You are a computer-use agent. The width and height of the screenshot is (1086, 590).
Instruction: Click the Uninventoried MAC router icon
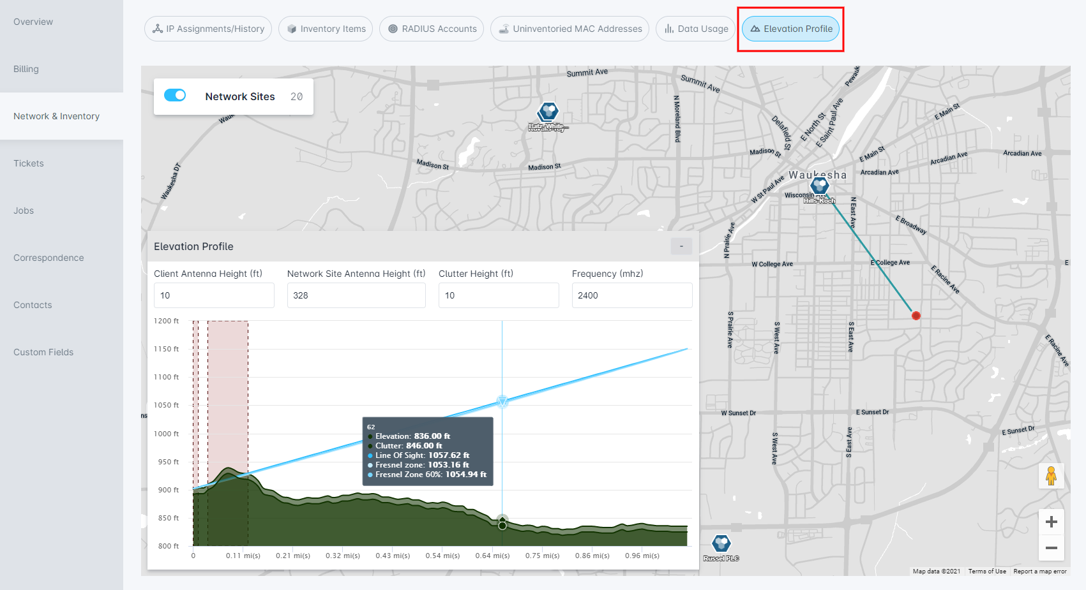504,29
